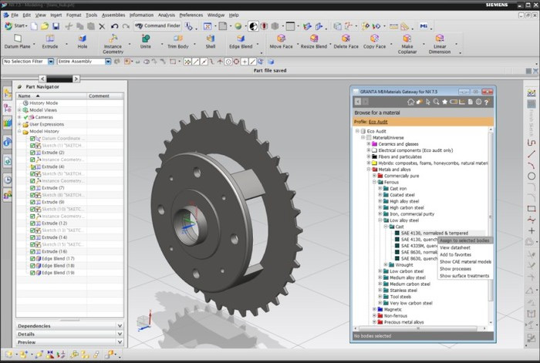
Task: Select the Delete Face tool
Action: (x=346, y=42)
